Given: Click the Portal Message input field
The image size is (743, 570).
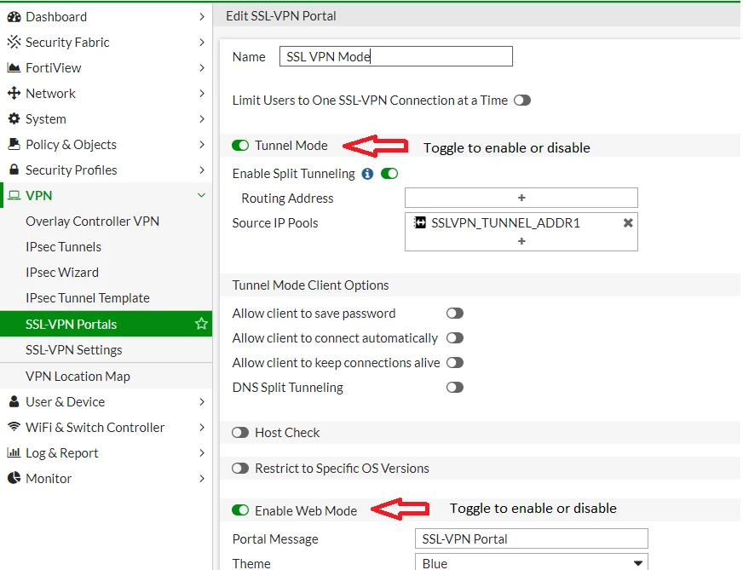Looking at the screenshot, I should click(531, 538).
